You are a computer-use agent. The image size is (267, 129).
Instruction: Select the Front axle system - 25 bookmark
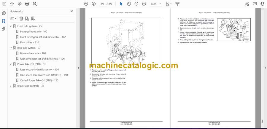tap(29, 26)
